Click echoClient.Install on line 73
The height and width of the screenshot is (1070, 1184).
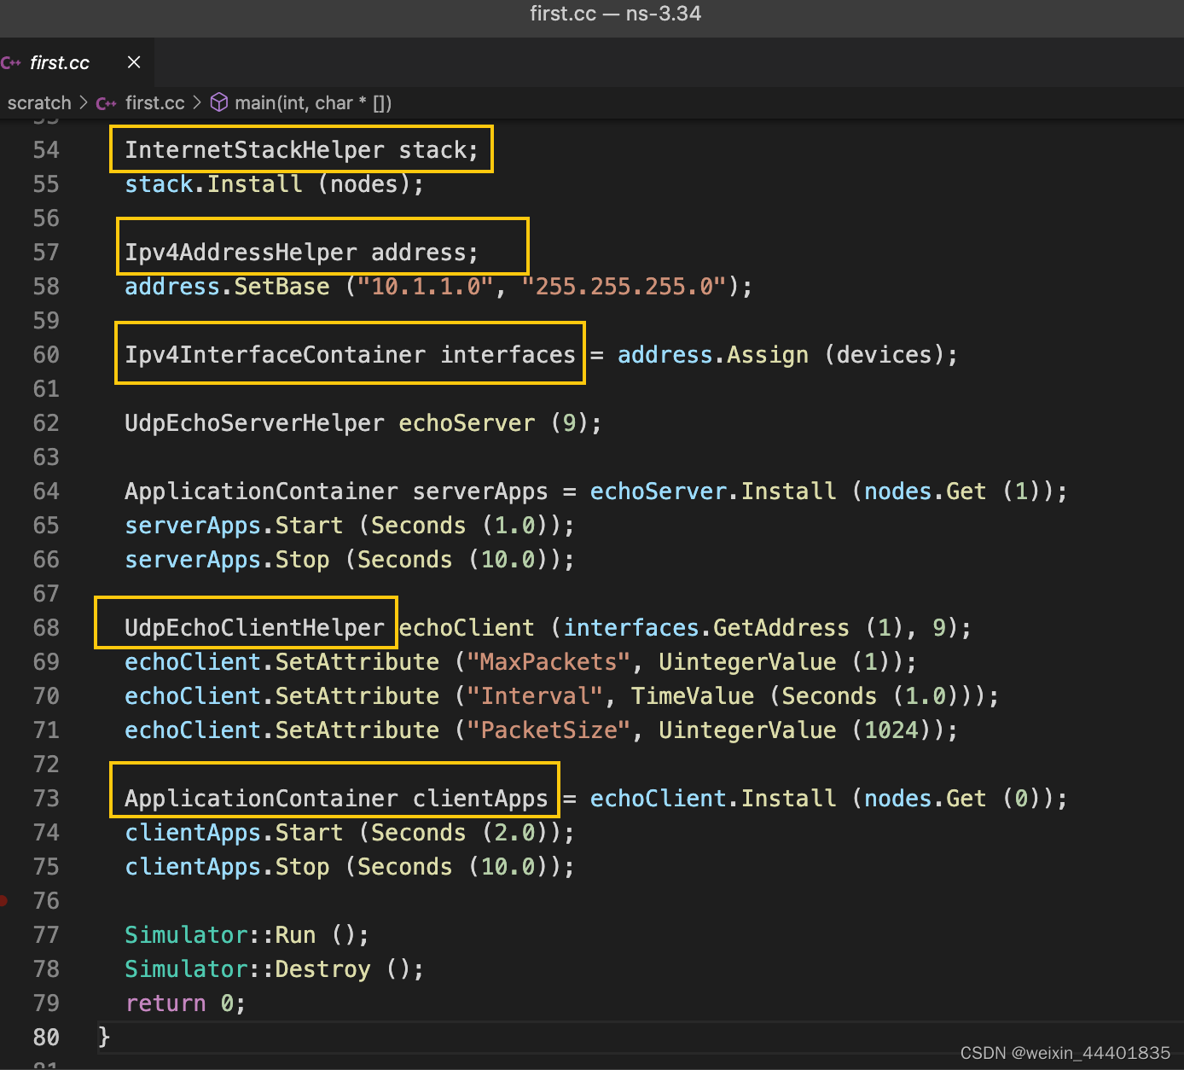[x=713, y=799]
